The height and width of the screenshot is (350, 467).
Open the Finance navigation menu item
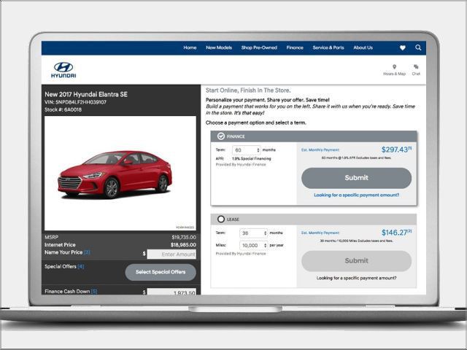(295, 47)
